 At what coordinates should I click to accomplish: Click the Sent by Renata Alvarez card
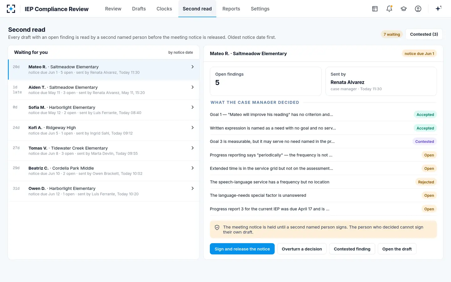pos(381,81)
